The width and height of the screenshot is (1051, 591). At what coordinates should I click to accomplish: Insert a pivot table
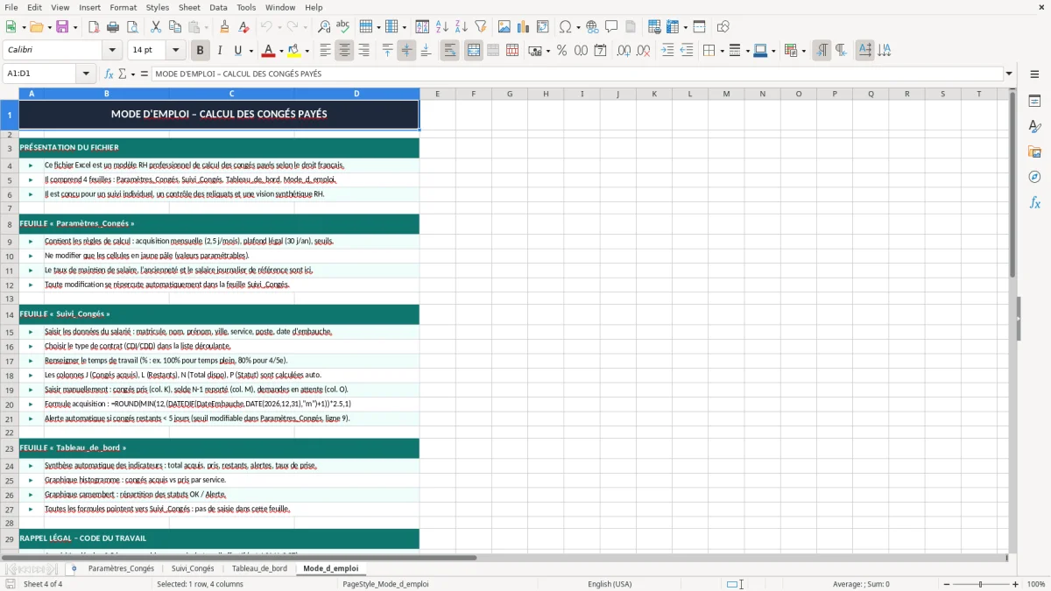[543, 27]
